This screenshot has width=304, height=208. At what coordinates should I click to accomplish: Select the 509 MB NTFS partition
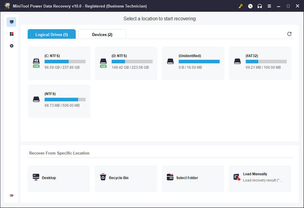59,100
